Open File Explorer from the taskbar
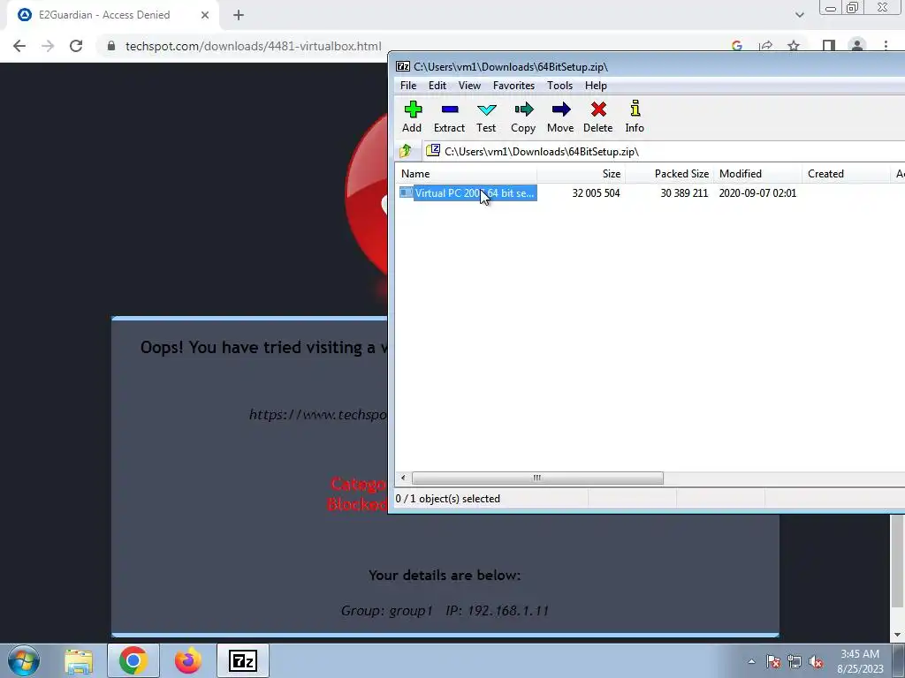Viewport: 905px width, 678px height. click(79, 660)
